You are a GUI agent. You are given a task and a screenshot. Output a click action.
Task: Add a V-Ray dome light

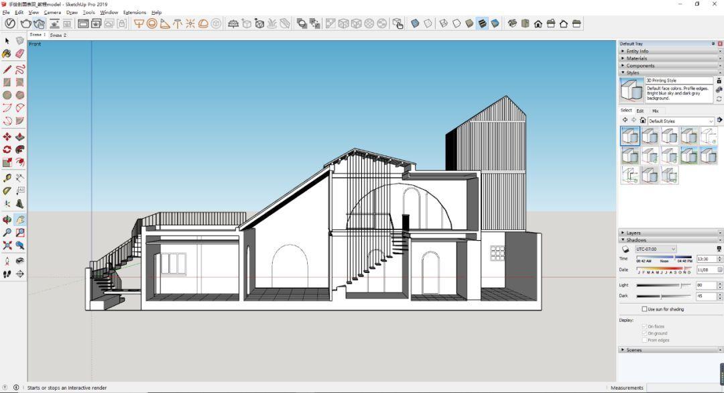[x=203, y=23]
